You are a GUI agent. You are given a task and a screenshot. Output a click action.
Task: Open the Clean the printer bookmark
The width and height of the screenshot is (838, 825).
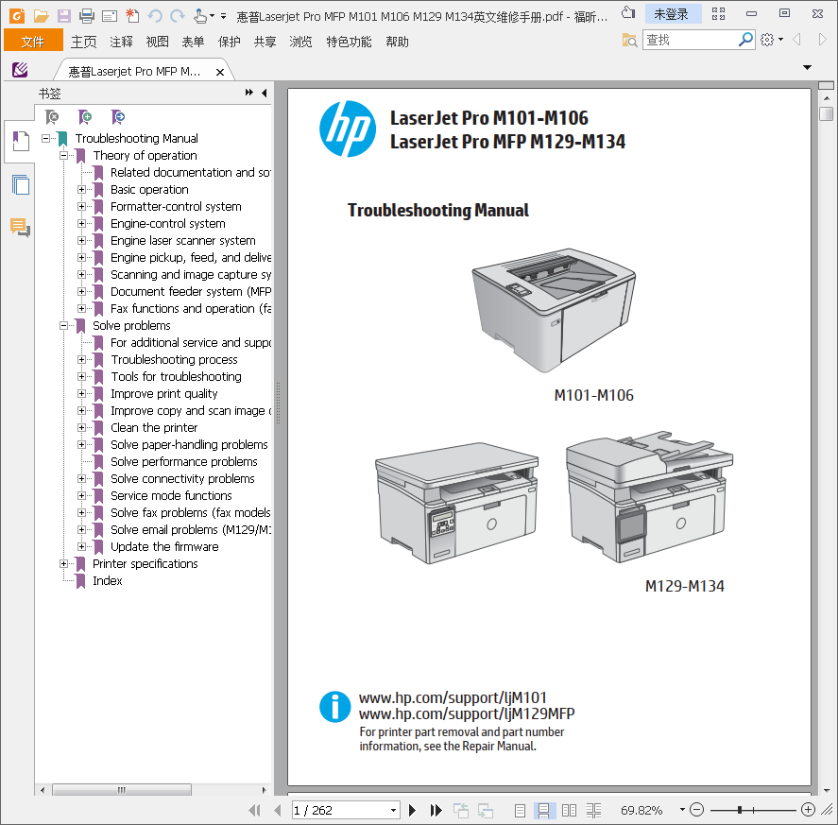pos(154,428)
